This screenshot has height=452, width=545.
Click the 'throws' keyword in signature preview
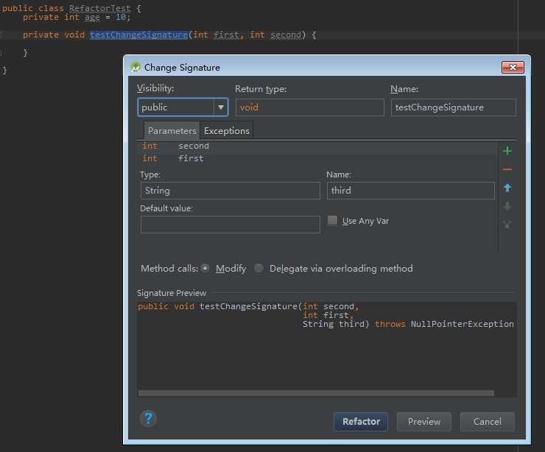(x=390, y=324)
